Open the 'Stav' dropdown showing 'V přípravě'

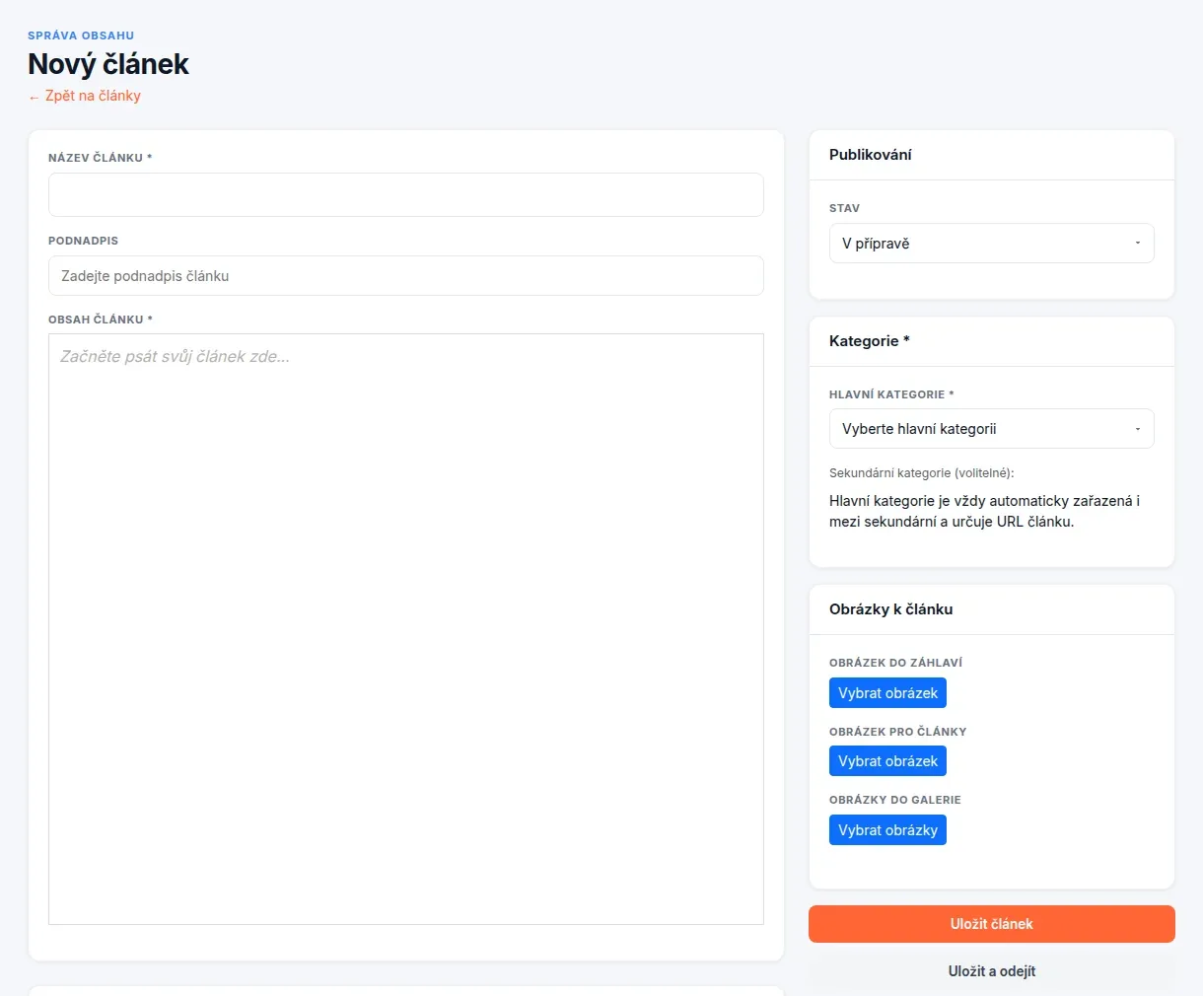(992, 244)
